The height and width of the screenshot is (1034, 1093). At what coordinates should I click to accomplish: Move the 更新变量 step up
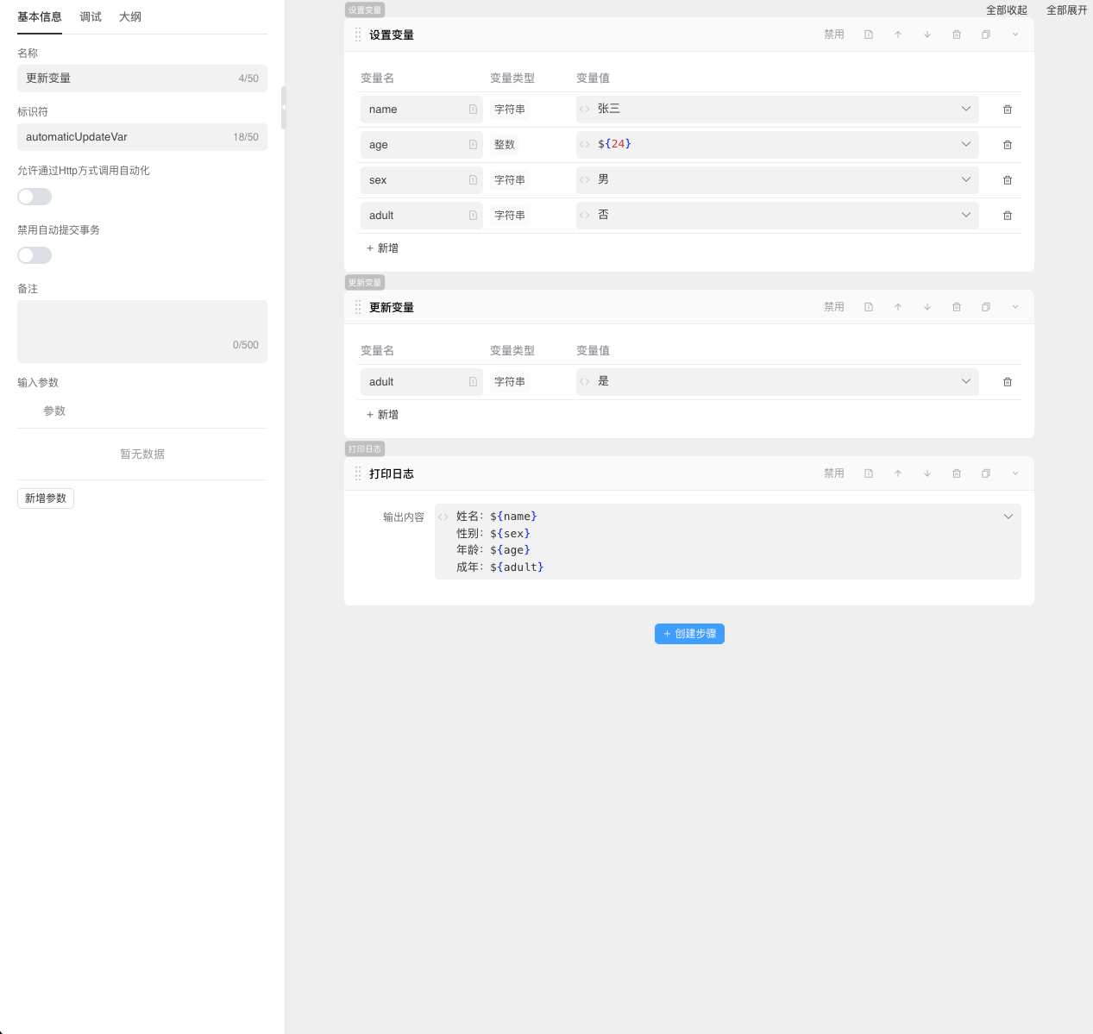(x=898, y=307)
